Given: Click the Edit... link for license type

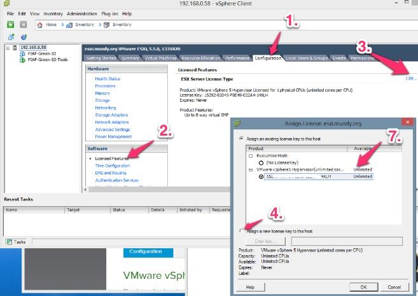Looking at the screenshot, I should click(x=411, y=78).
